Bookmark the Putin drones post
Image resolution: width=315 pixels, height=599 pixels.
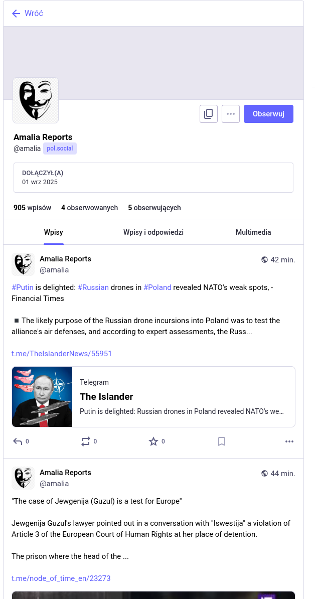(222, 441)
